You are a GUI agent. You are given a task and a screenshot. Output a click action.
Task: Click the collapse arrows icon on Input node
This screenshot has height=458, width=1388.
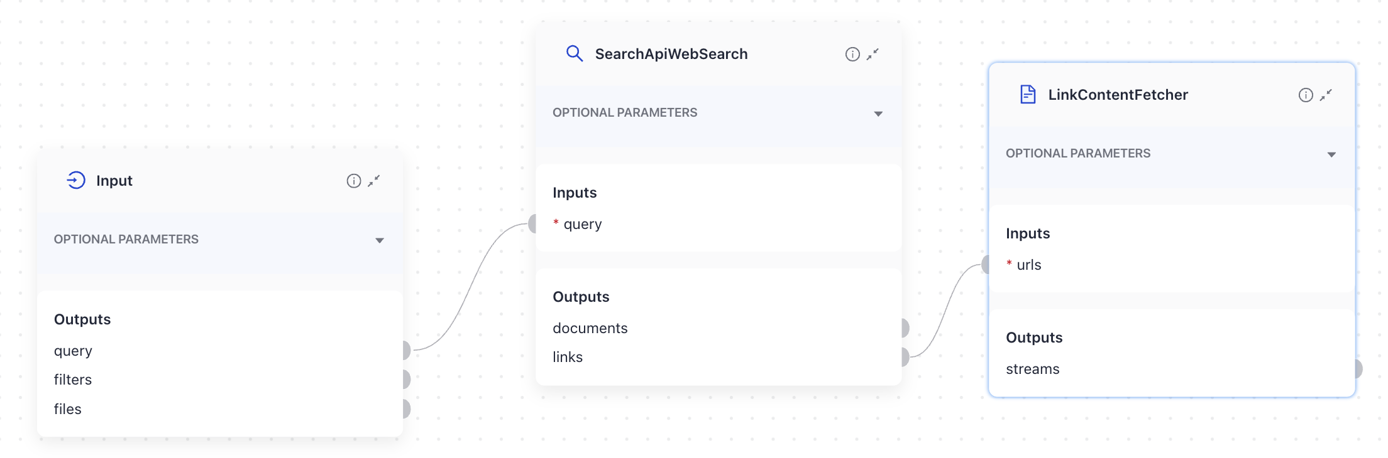(374, 180)
